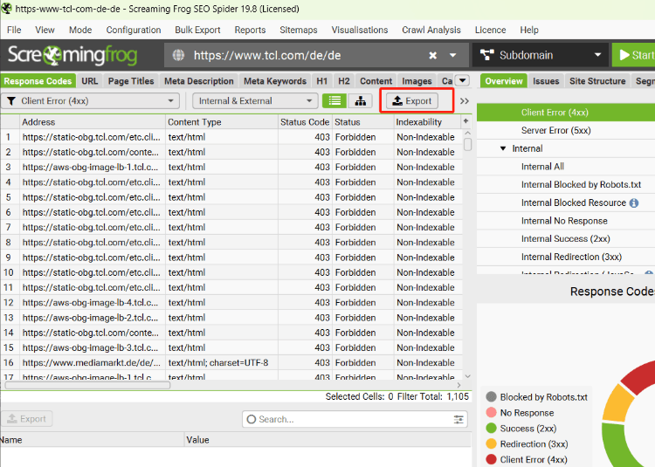Click the red Client Error (4xx) legend swatch
Viewport: 655px width, 467px height.
[491, 459]
